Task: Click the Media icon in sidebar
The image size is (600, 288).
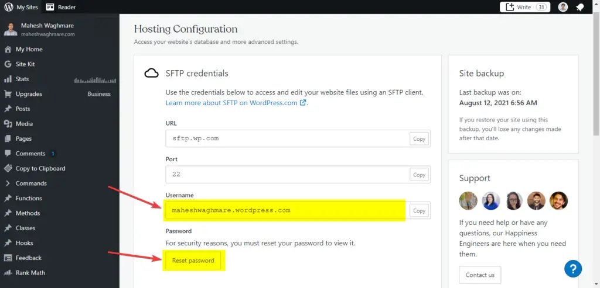Action: click(x=8, y=124)
